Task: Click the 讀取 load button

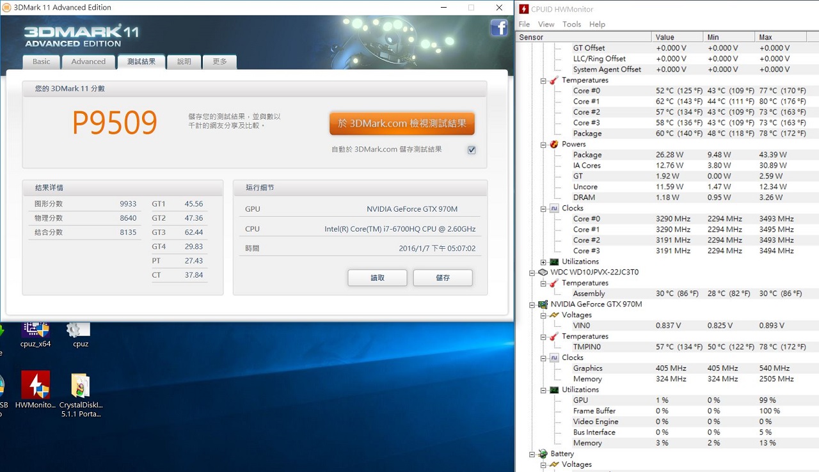Action: coord(378,278)
